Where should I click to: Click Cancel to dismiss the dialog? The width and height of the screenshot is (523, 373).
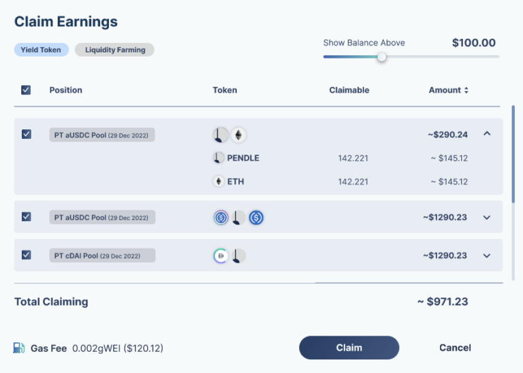(455, 348)
